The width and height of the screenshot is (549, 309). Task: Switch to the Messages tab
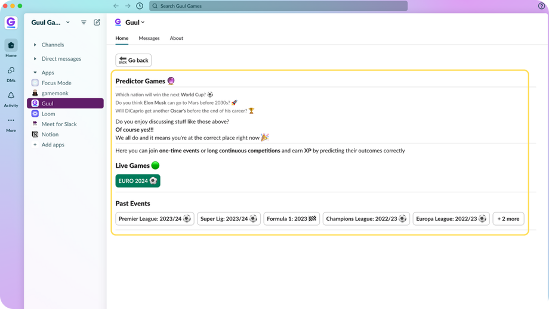coord(149,38)
